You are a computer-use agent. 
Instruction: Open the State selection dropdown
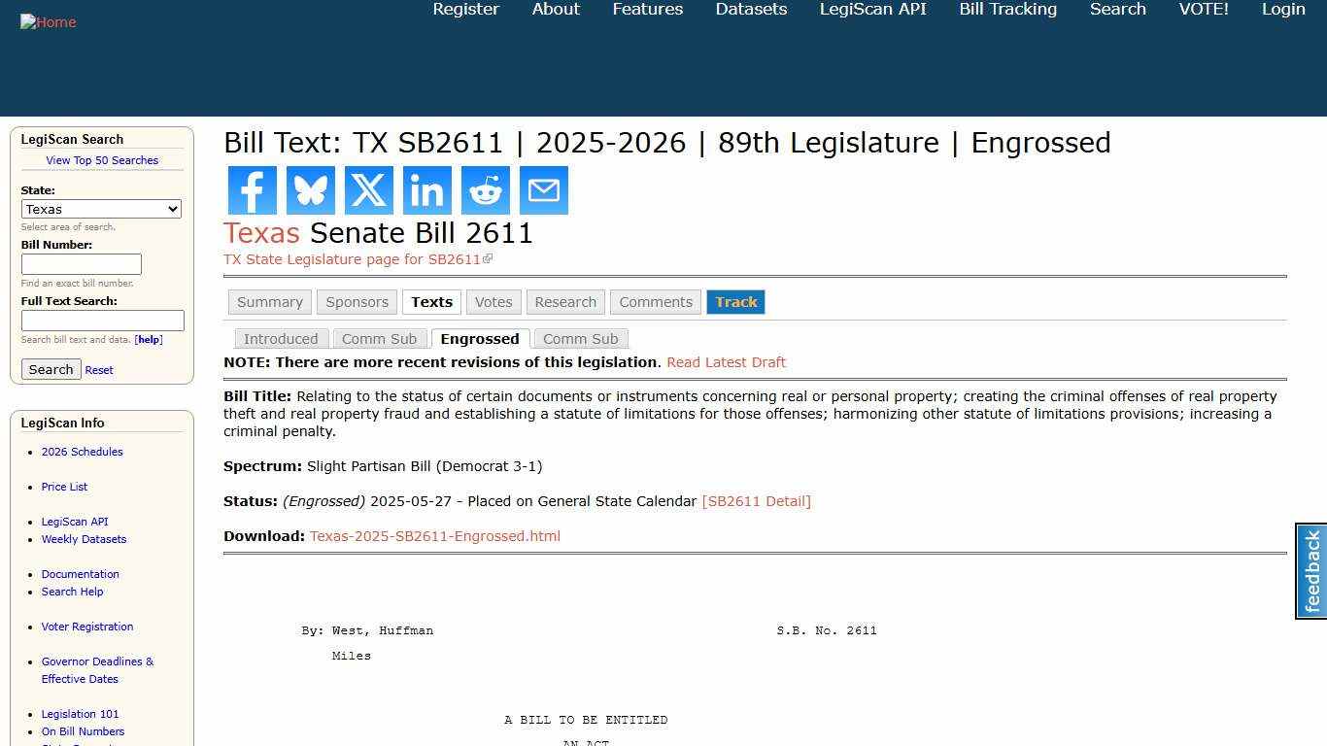101,209
